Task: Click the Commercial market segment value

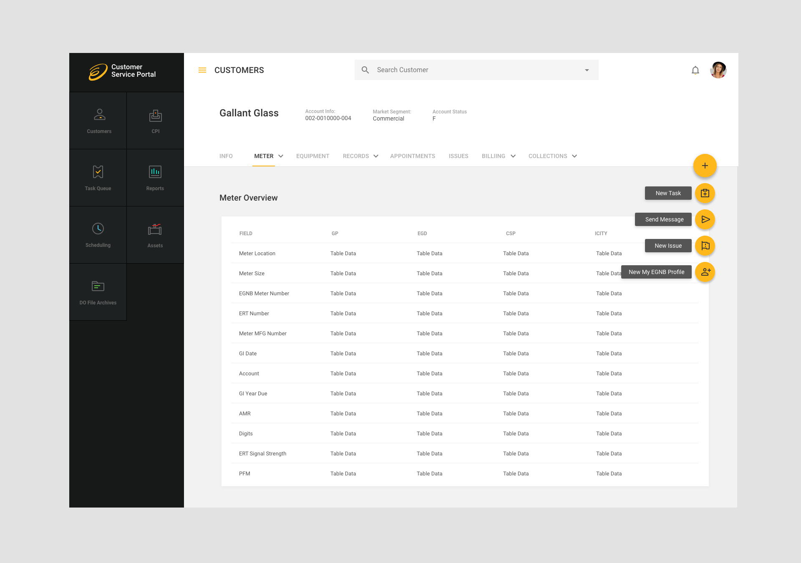Action: tap(388, 118)
